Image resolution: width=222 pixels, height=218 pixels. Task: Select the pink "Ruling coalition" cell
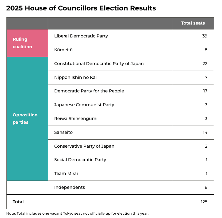click(x=27, y=43)
